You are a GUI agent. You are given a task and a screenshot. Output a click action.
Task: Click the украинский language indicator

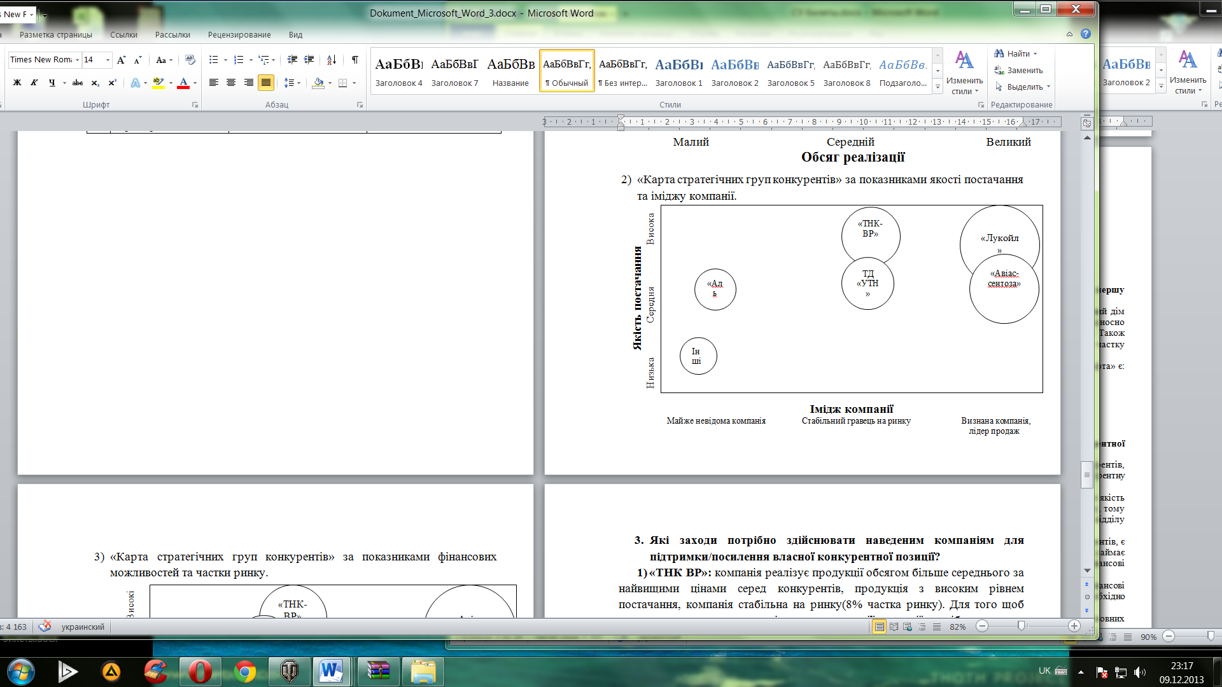[83, 627]
